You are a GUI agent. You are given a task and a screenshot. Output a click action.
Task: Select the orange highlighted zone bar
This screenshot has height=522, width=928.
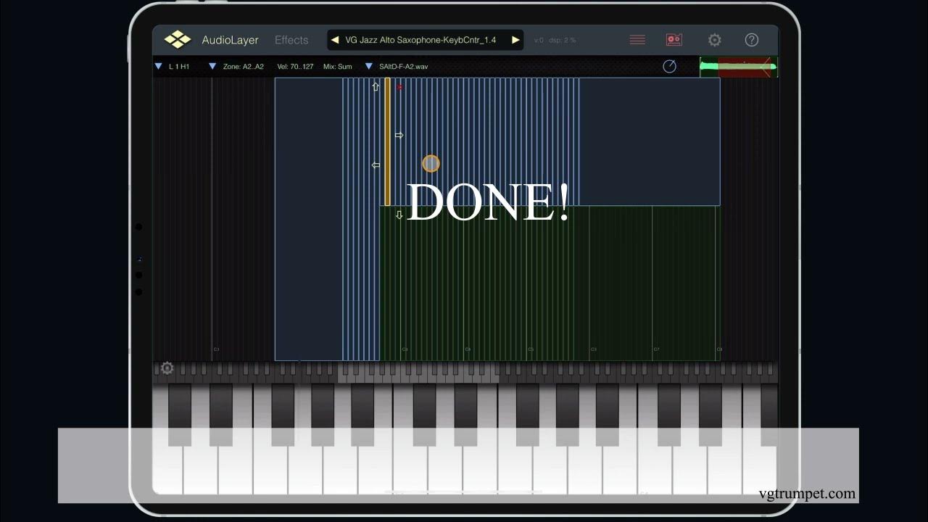[x=388, y=141]
